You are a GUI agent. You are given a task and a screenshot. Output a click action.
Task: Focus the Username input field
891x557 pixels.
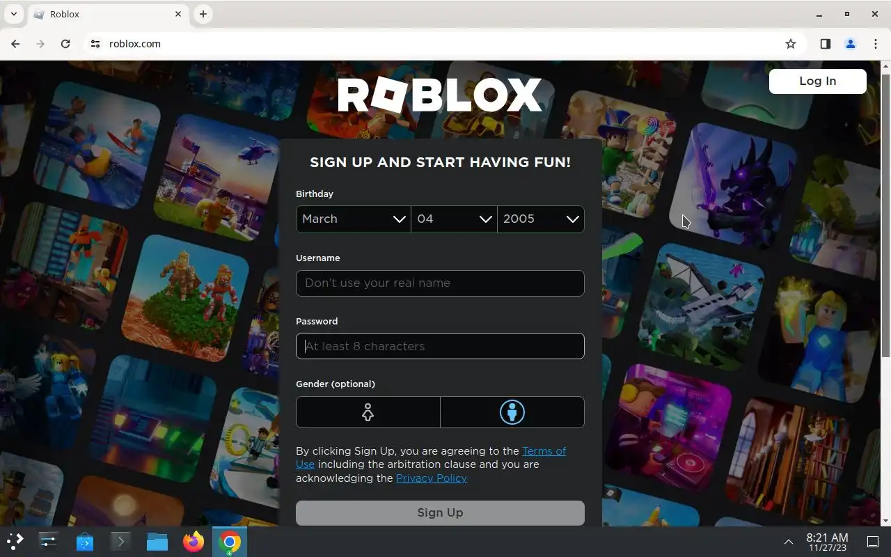pyautogui.click(x=440, y=283)
